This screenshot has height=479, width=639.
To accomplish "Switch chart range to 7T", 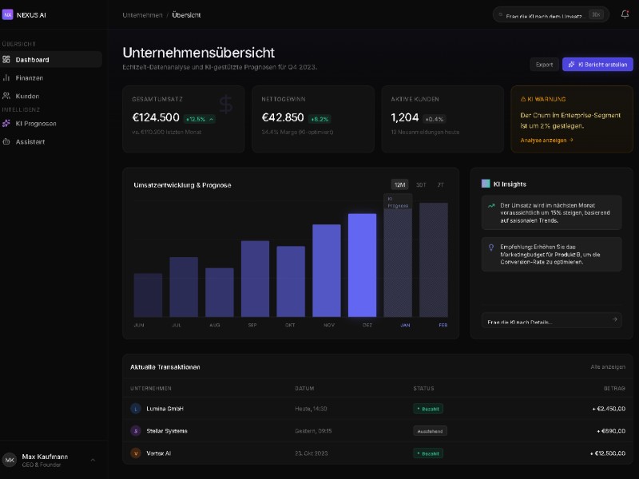I will (x=440, y=184).
